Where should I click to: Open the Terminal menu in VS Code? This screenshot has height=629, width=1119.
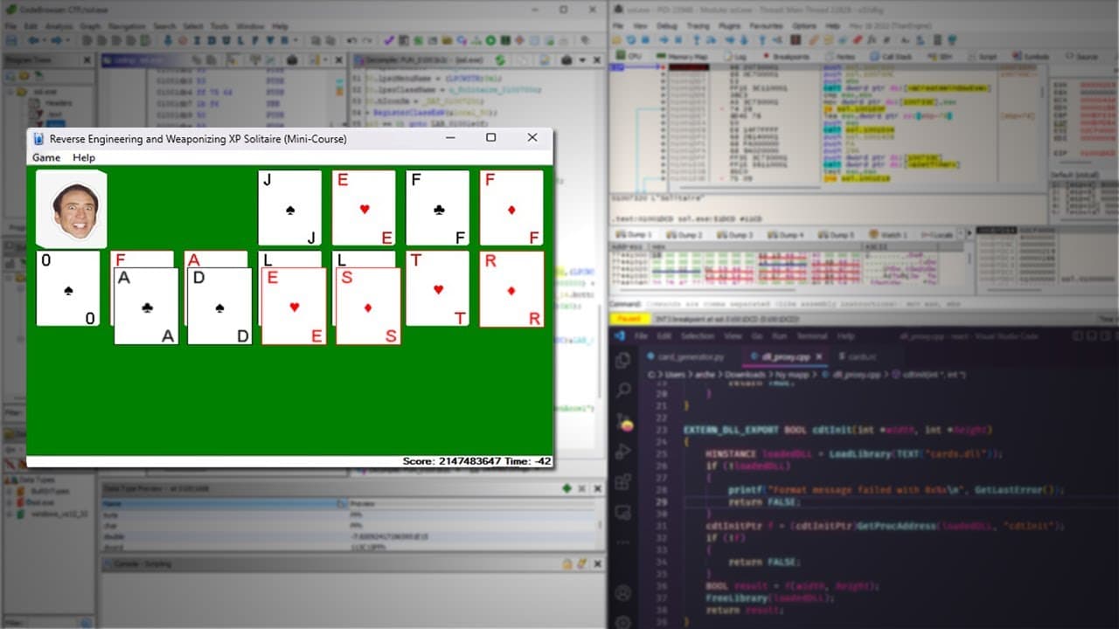tap(811, 336)
